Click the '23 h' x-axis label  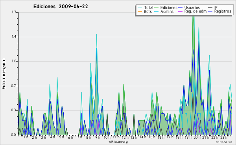(224, 138)
